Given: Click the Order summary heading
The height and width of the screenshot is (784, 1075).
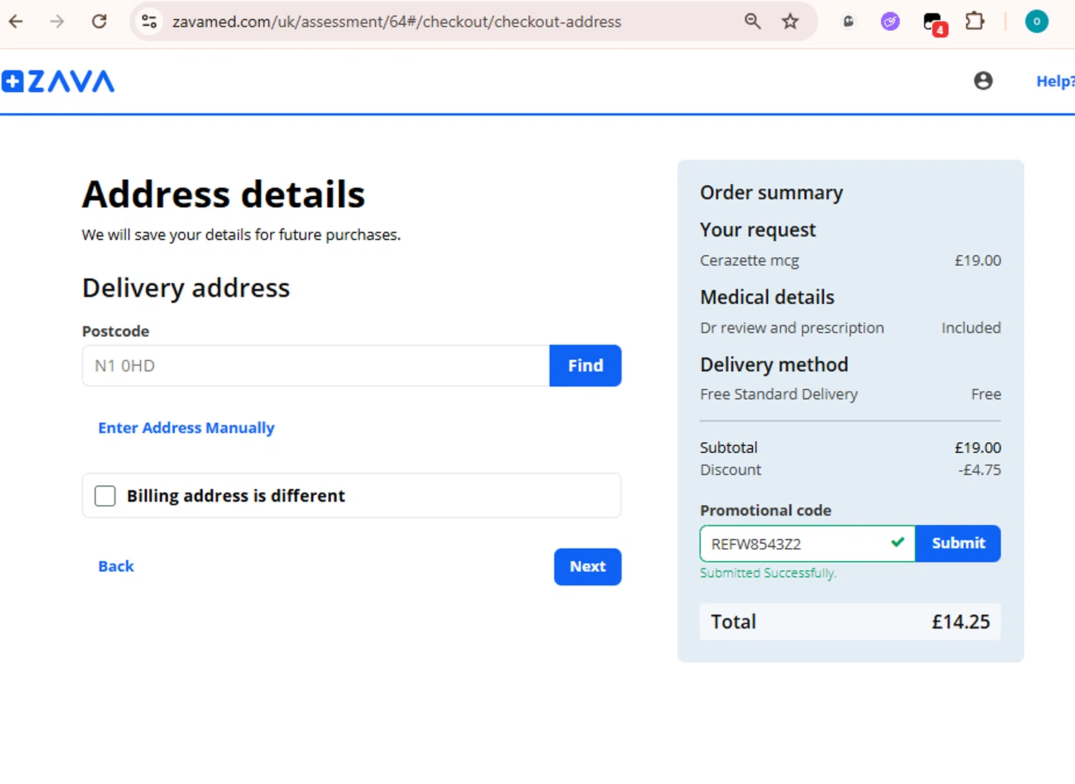Looking at the screenshot, I should tap(772, 193).
